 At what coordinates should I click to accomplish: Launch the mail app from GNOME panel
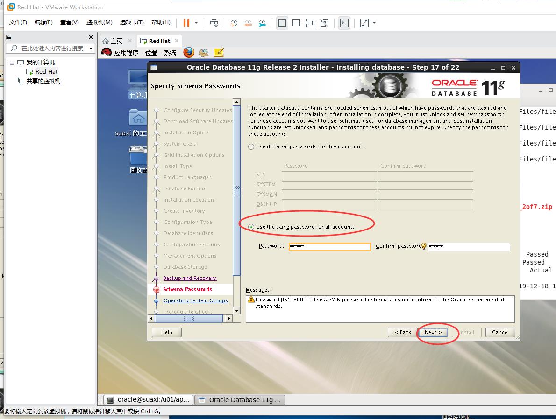click(x=204, y=53)
